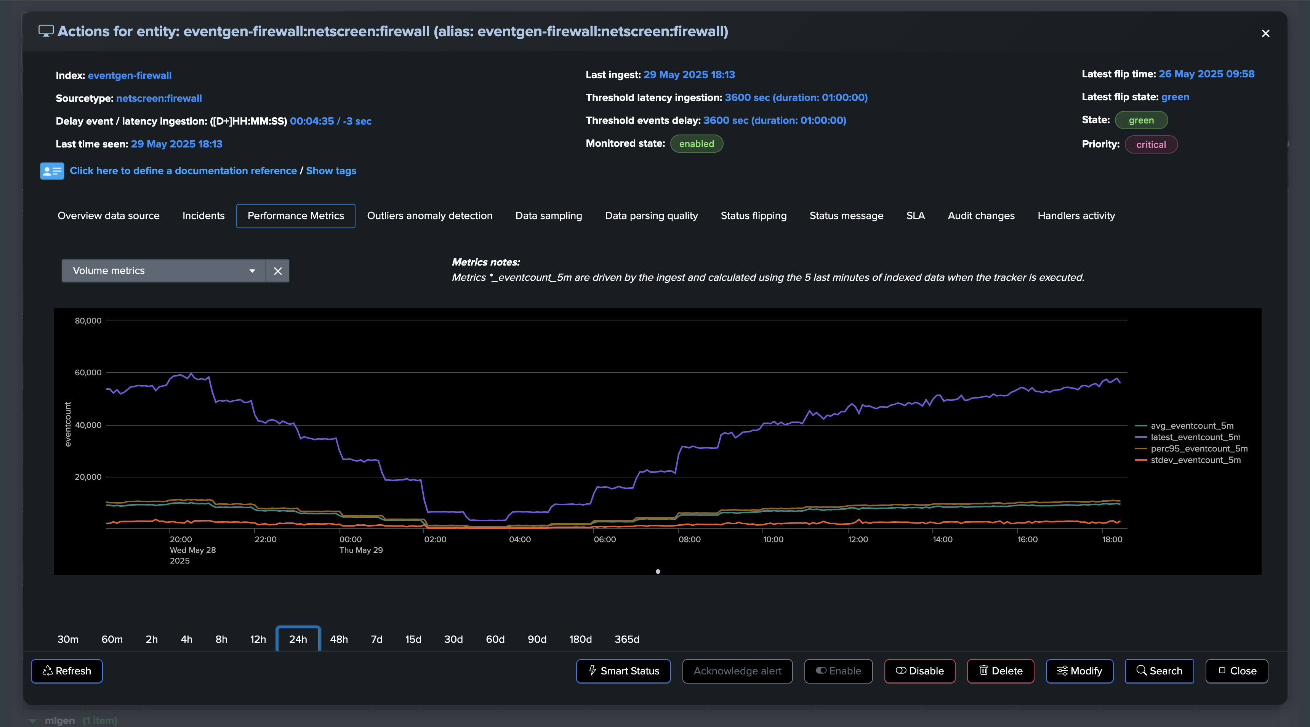Switch to Outliers anomaly detection tab

coord(429,216)
